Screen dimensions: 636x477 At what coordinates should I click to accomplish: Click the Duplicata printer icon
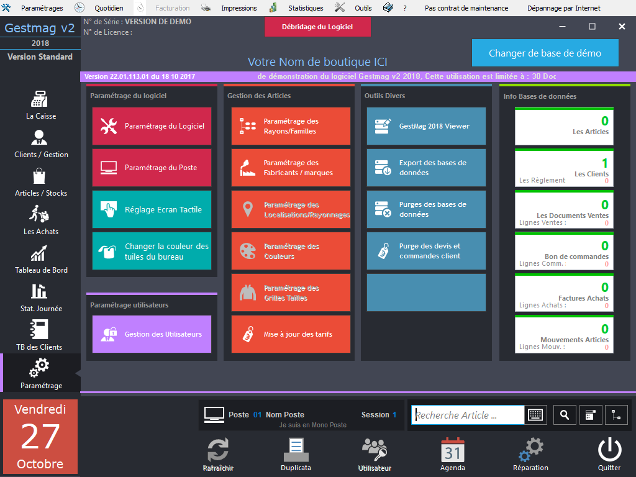[296, 454]
